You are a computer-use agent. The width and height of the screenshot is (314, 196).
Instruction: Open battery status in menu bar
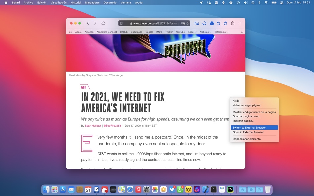274,3
